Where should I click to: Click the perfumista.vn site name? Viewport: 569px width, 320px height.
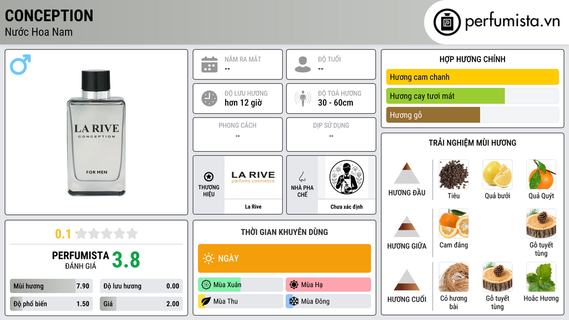(x=512, y=22)
